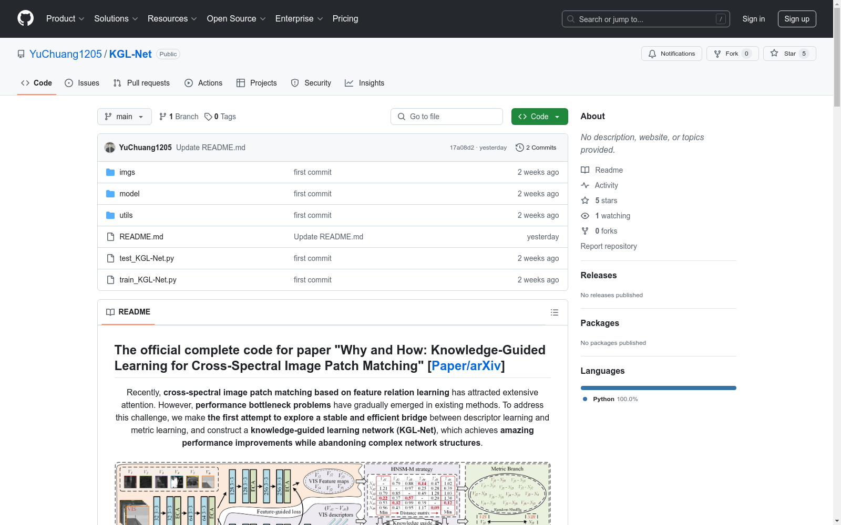Open the KGL-Net repository name link

point(130,54)
